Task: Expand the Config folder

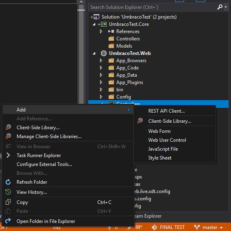Action: click(x=101, y=97)
